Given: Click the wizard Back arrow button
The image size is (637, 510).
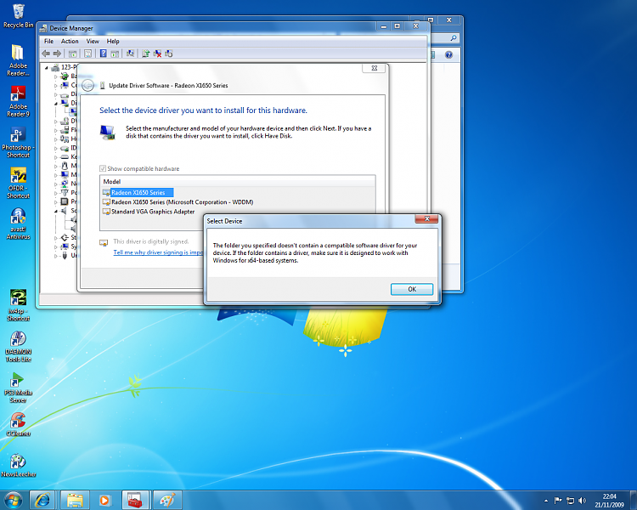Looking at the screenshot, I should 87,85.
